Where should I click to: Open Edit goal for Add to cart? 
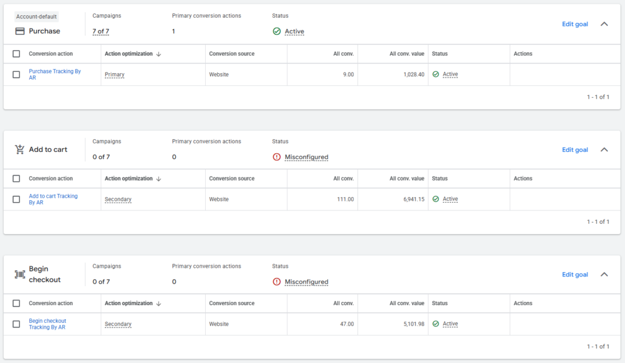tap(575, 149)
